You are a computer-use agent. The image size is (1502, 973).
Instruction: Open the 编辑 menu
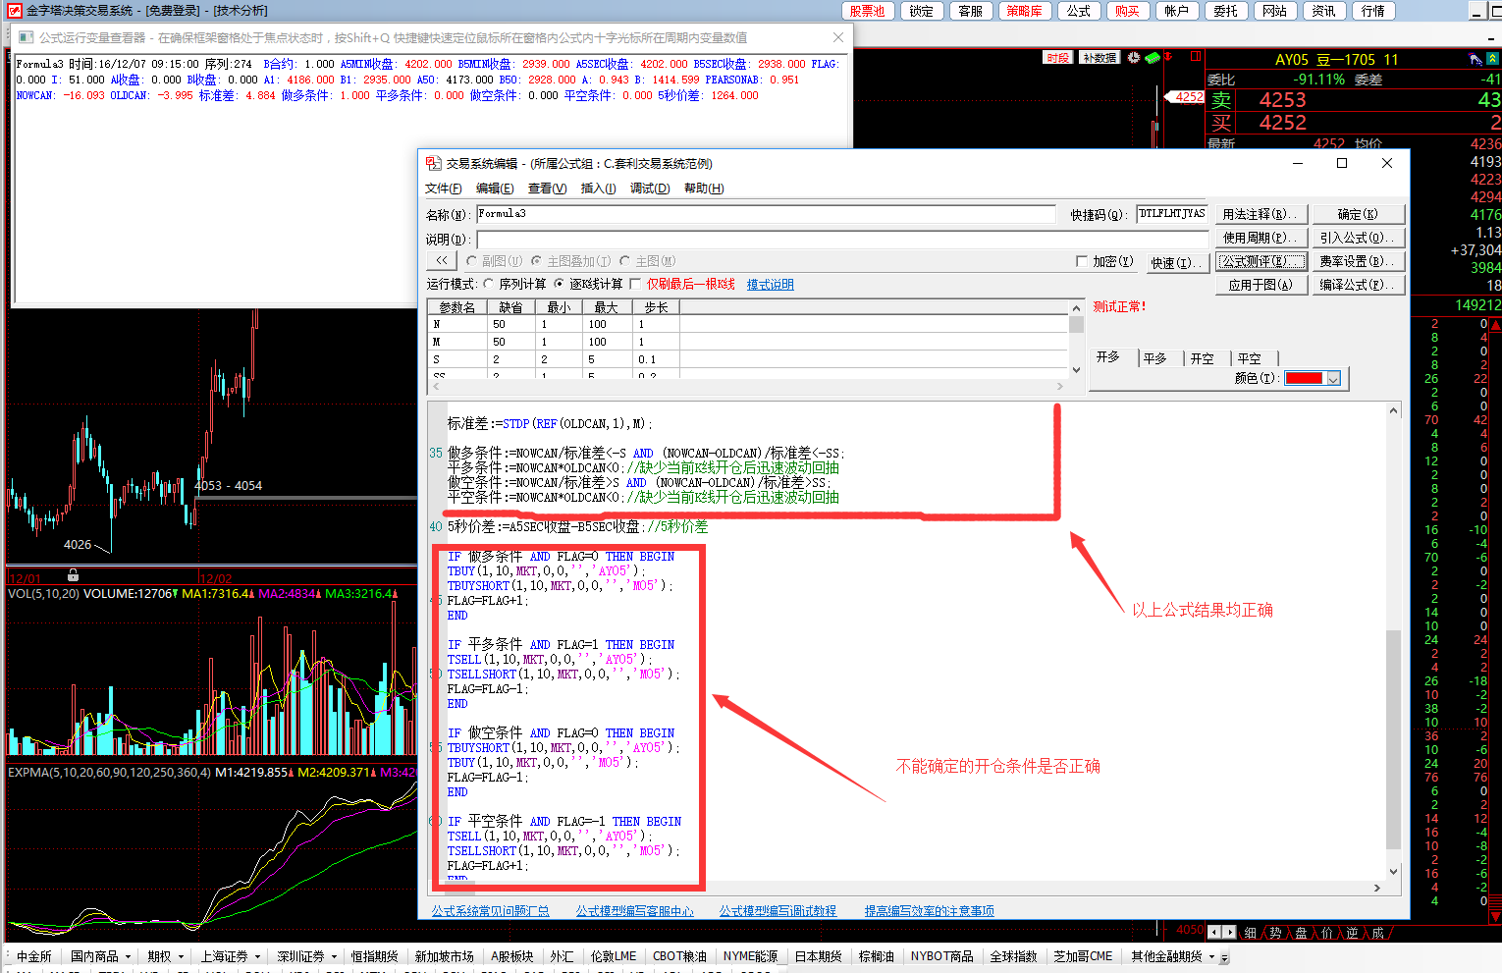[x=495, y=189]
